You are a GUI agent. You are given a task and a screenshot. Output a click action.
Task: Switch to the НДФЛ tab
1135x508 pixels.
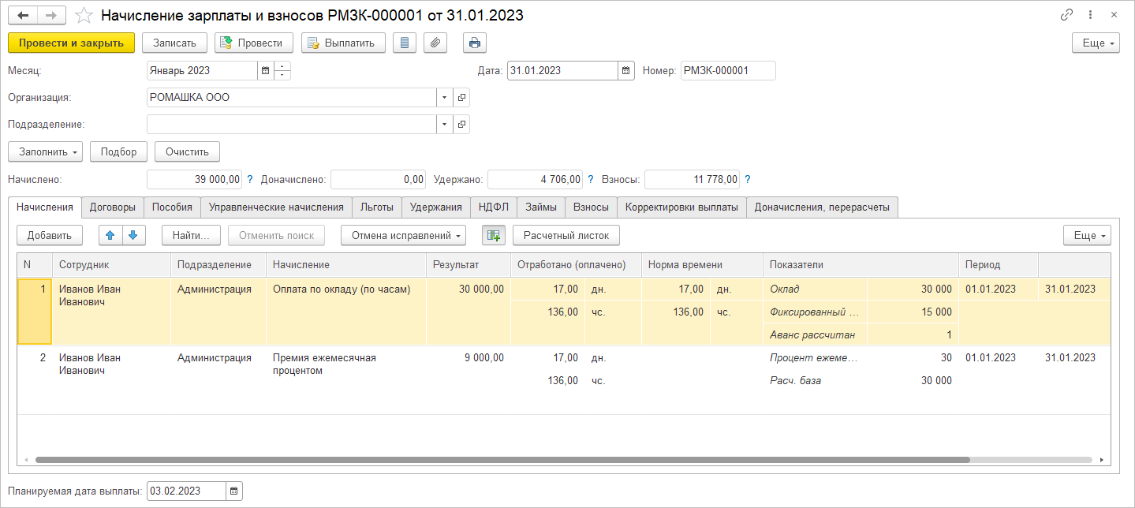[494, 207]
